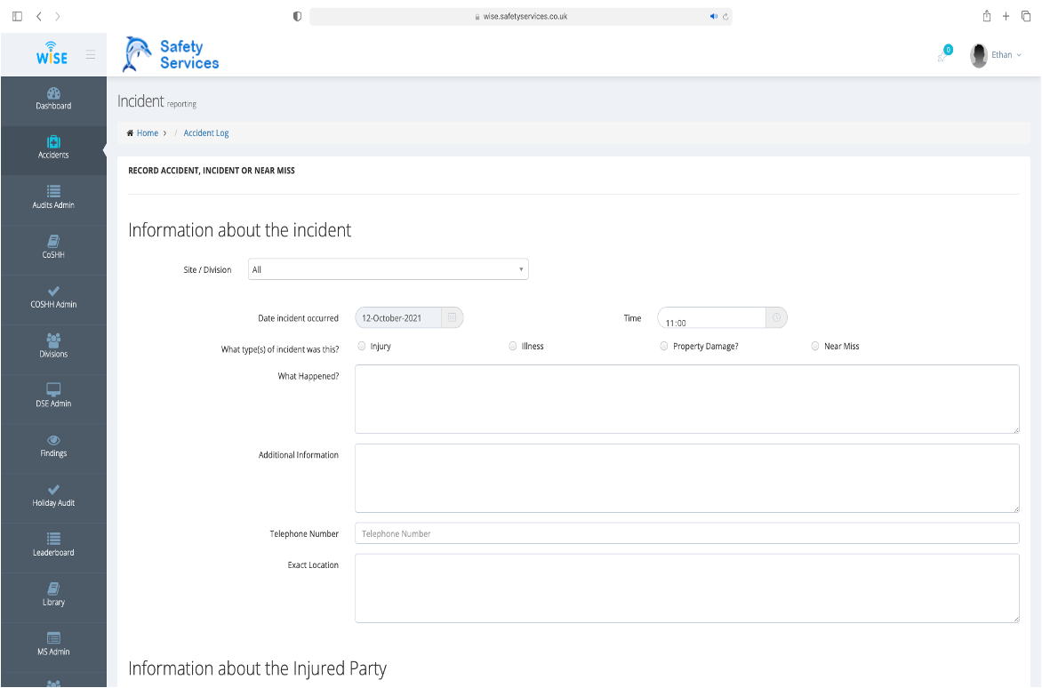Click 'Information about the Injured Party' heading
Image resolution: width=1042 pixels, height=688 pixels.
[257, 668]
